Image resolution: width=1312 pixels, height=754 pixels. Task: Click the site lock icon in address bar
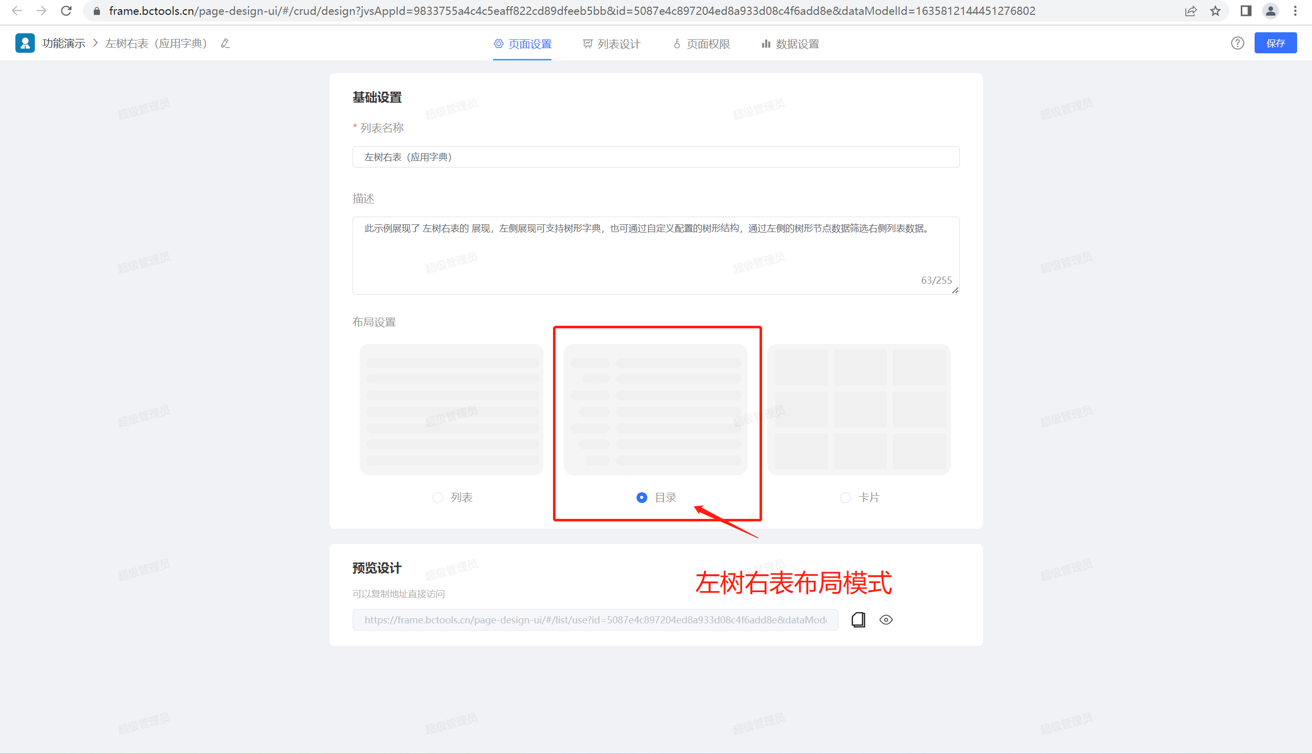97,11
